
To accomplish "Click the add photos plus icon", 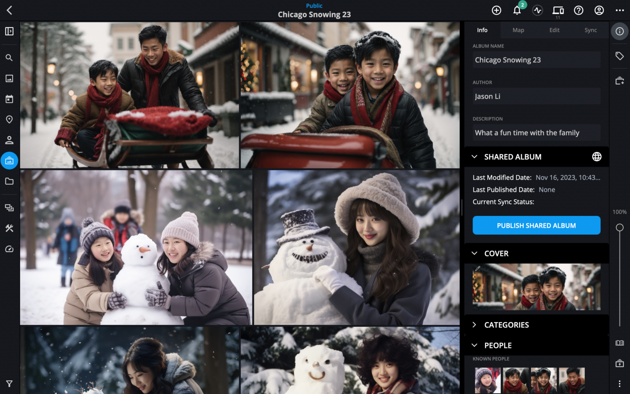I will [x=496, y=10].
